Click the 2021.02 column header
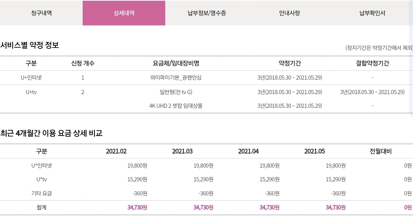 click(x=116, y=151)
